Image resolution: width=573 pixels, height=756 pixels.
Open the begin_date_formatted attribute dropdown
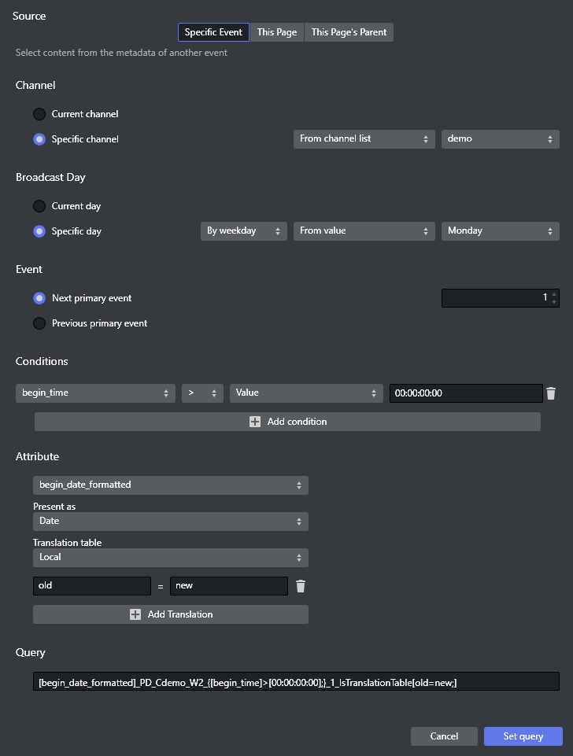tap(170, 485)
